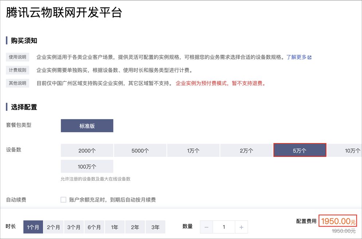Increase quantity with plus button
The width and height of the screenshot is (362, 239).
(x=241, y=227)
